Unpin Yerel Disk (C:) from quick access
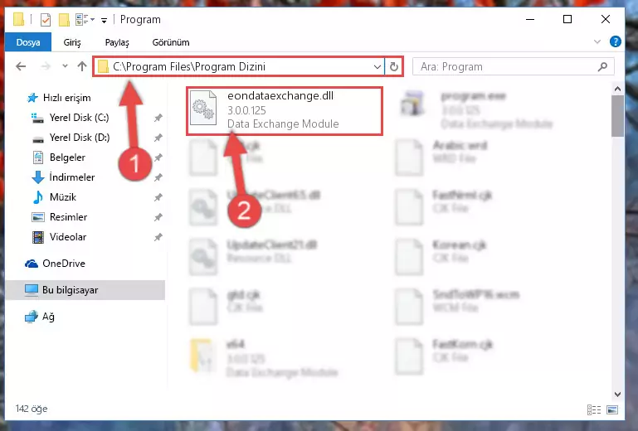 (x=158, y=118)
